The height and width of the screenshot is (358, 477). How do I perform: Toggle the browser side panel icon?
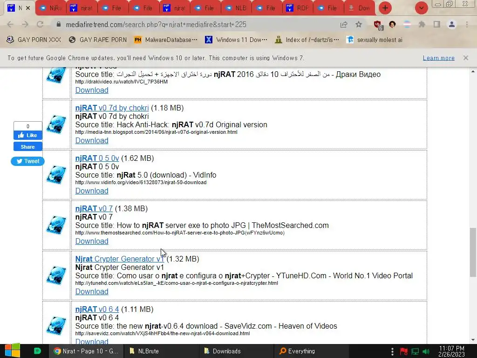click(437, 24)
